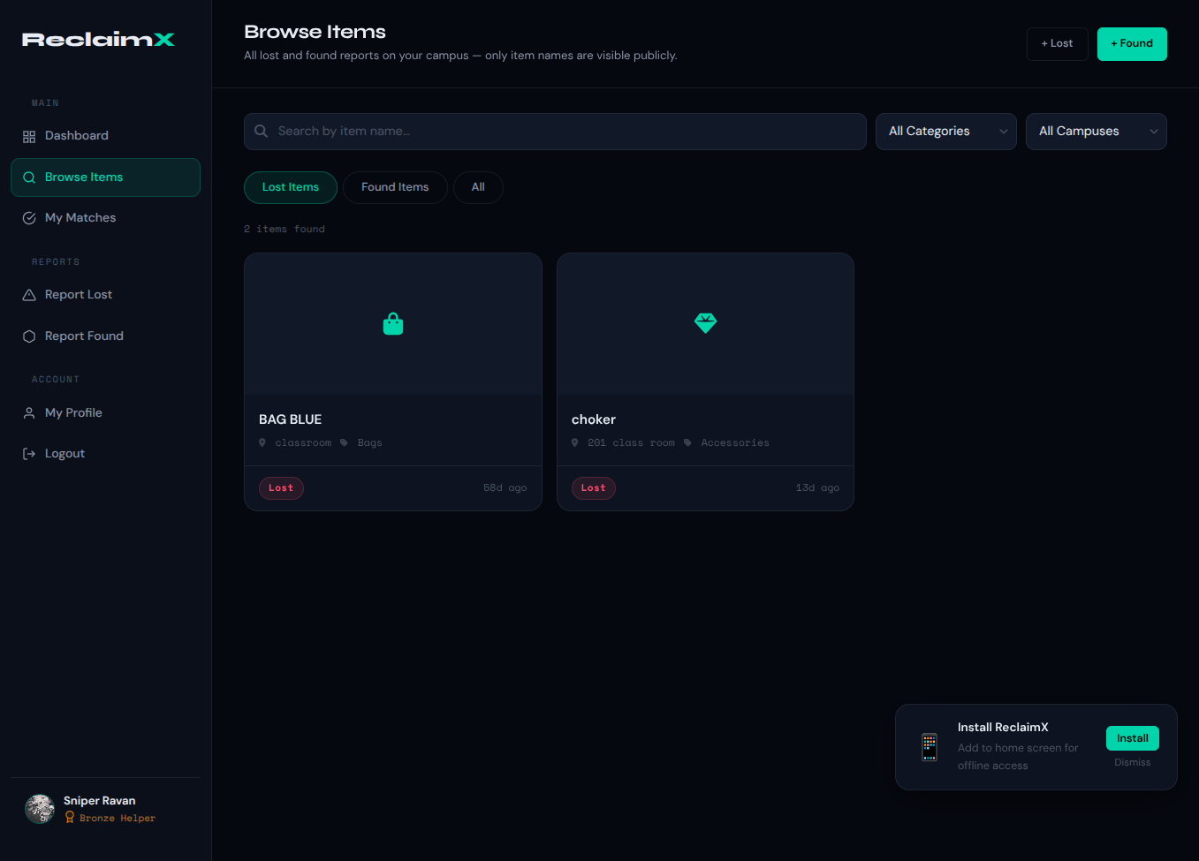The width and height of the screenshot is (1199, 861).
Task: Click the tag icon beside Bags
Action: point(345,442)
